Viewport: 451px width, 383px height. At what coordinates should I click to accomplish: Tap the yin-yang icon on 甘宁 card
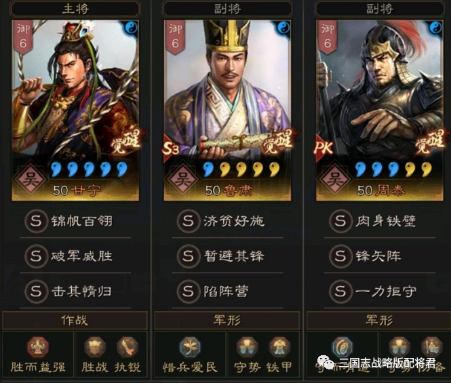132,28
